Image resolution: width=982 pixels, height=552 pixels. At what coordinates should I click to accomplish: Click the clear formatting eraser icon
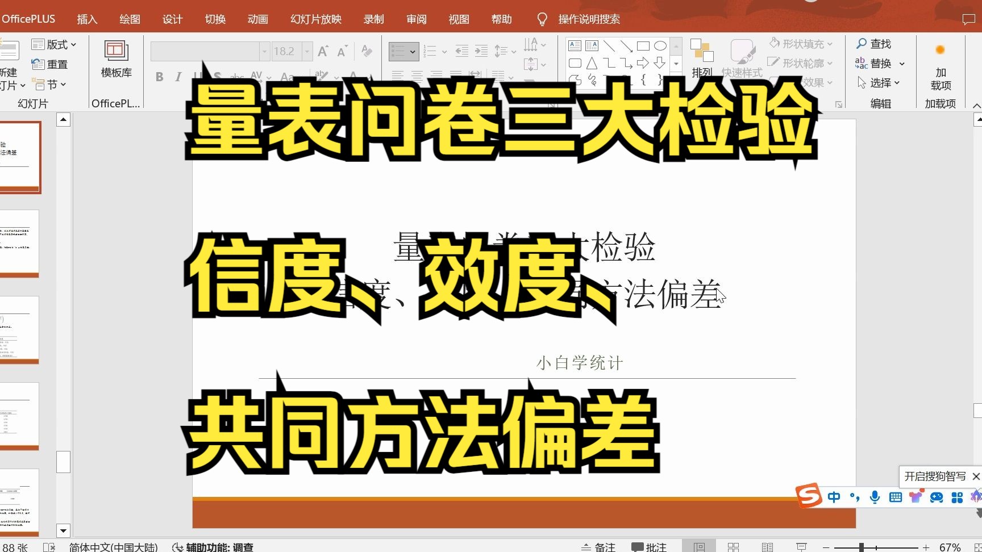367,52
